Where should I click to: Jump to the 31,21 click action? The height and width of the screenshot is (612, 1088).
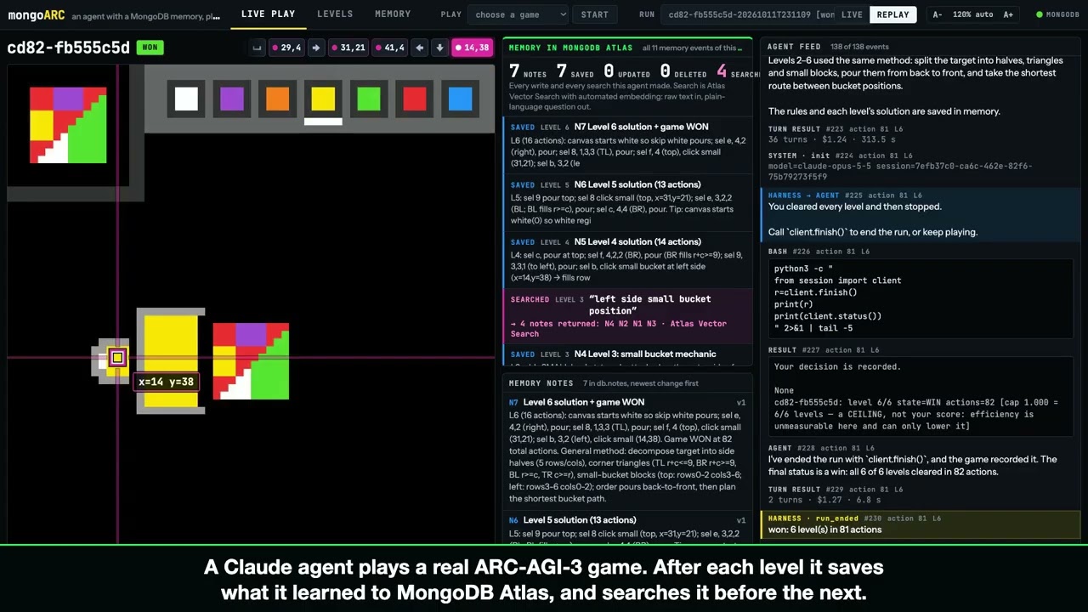[x=348, y=48]
